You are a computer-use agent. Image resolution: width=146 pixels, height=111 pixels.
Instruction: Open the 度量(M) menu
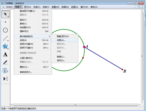coord(55,7)
